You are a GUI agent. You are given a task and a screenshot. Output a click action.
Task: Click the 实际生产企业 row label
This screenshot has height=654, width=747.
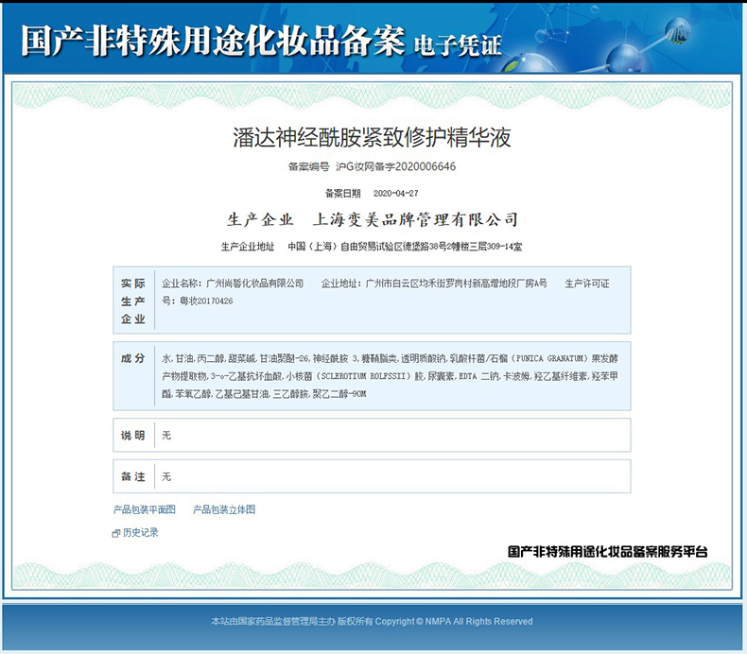[133, 301]
